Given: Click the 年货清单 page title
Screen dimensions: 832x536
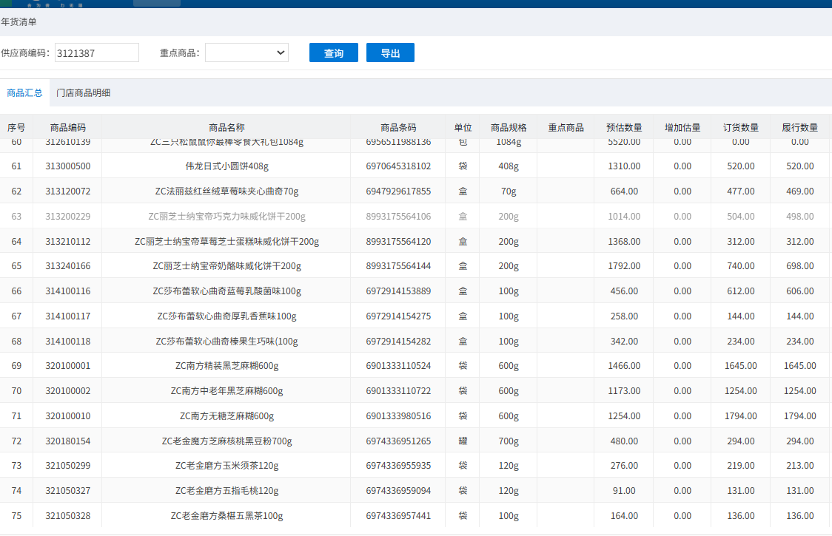Looking at the screenshot, I should pyautogui.click(x=19, y=22).
